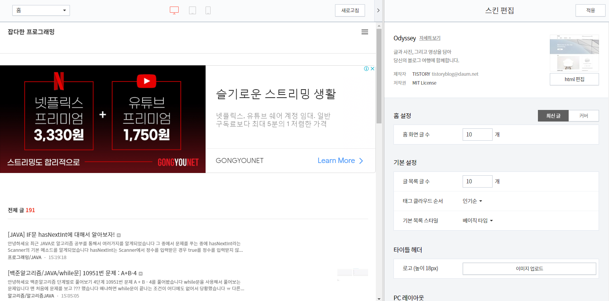Click the 슬기로운 스트리밍 생활 ad headline

(x=276, y=94)
